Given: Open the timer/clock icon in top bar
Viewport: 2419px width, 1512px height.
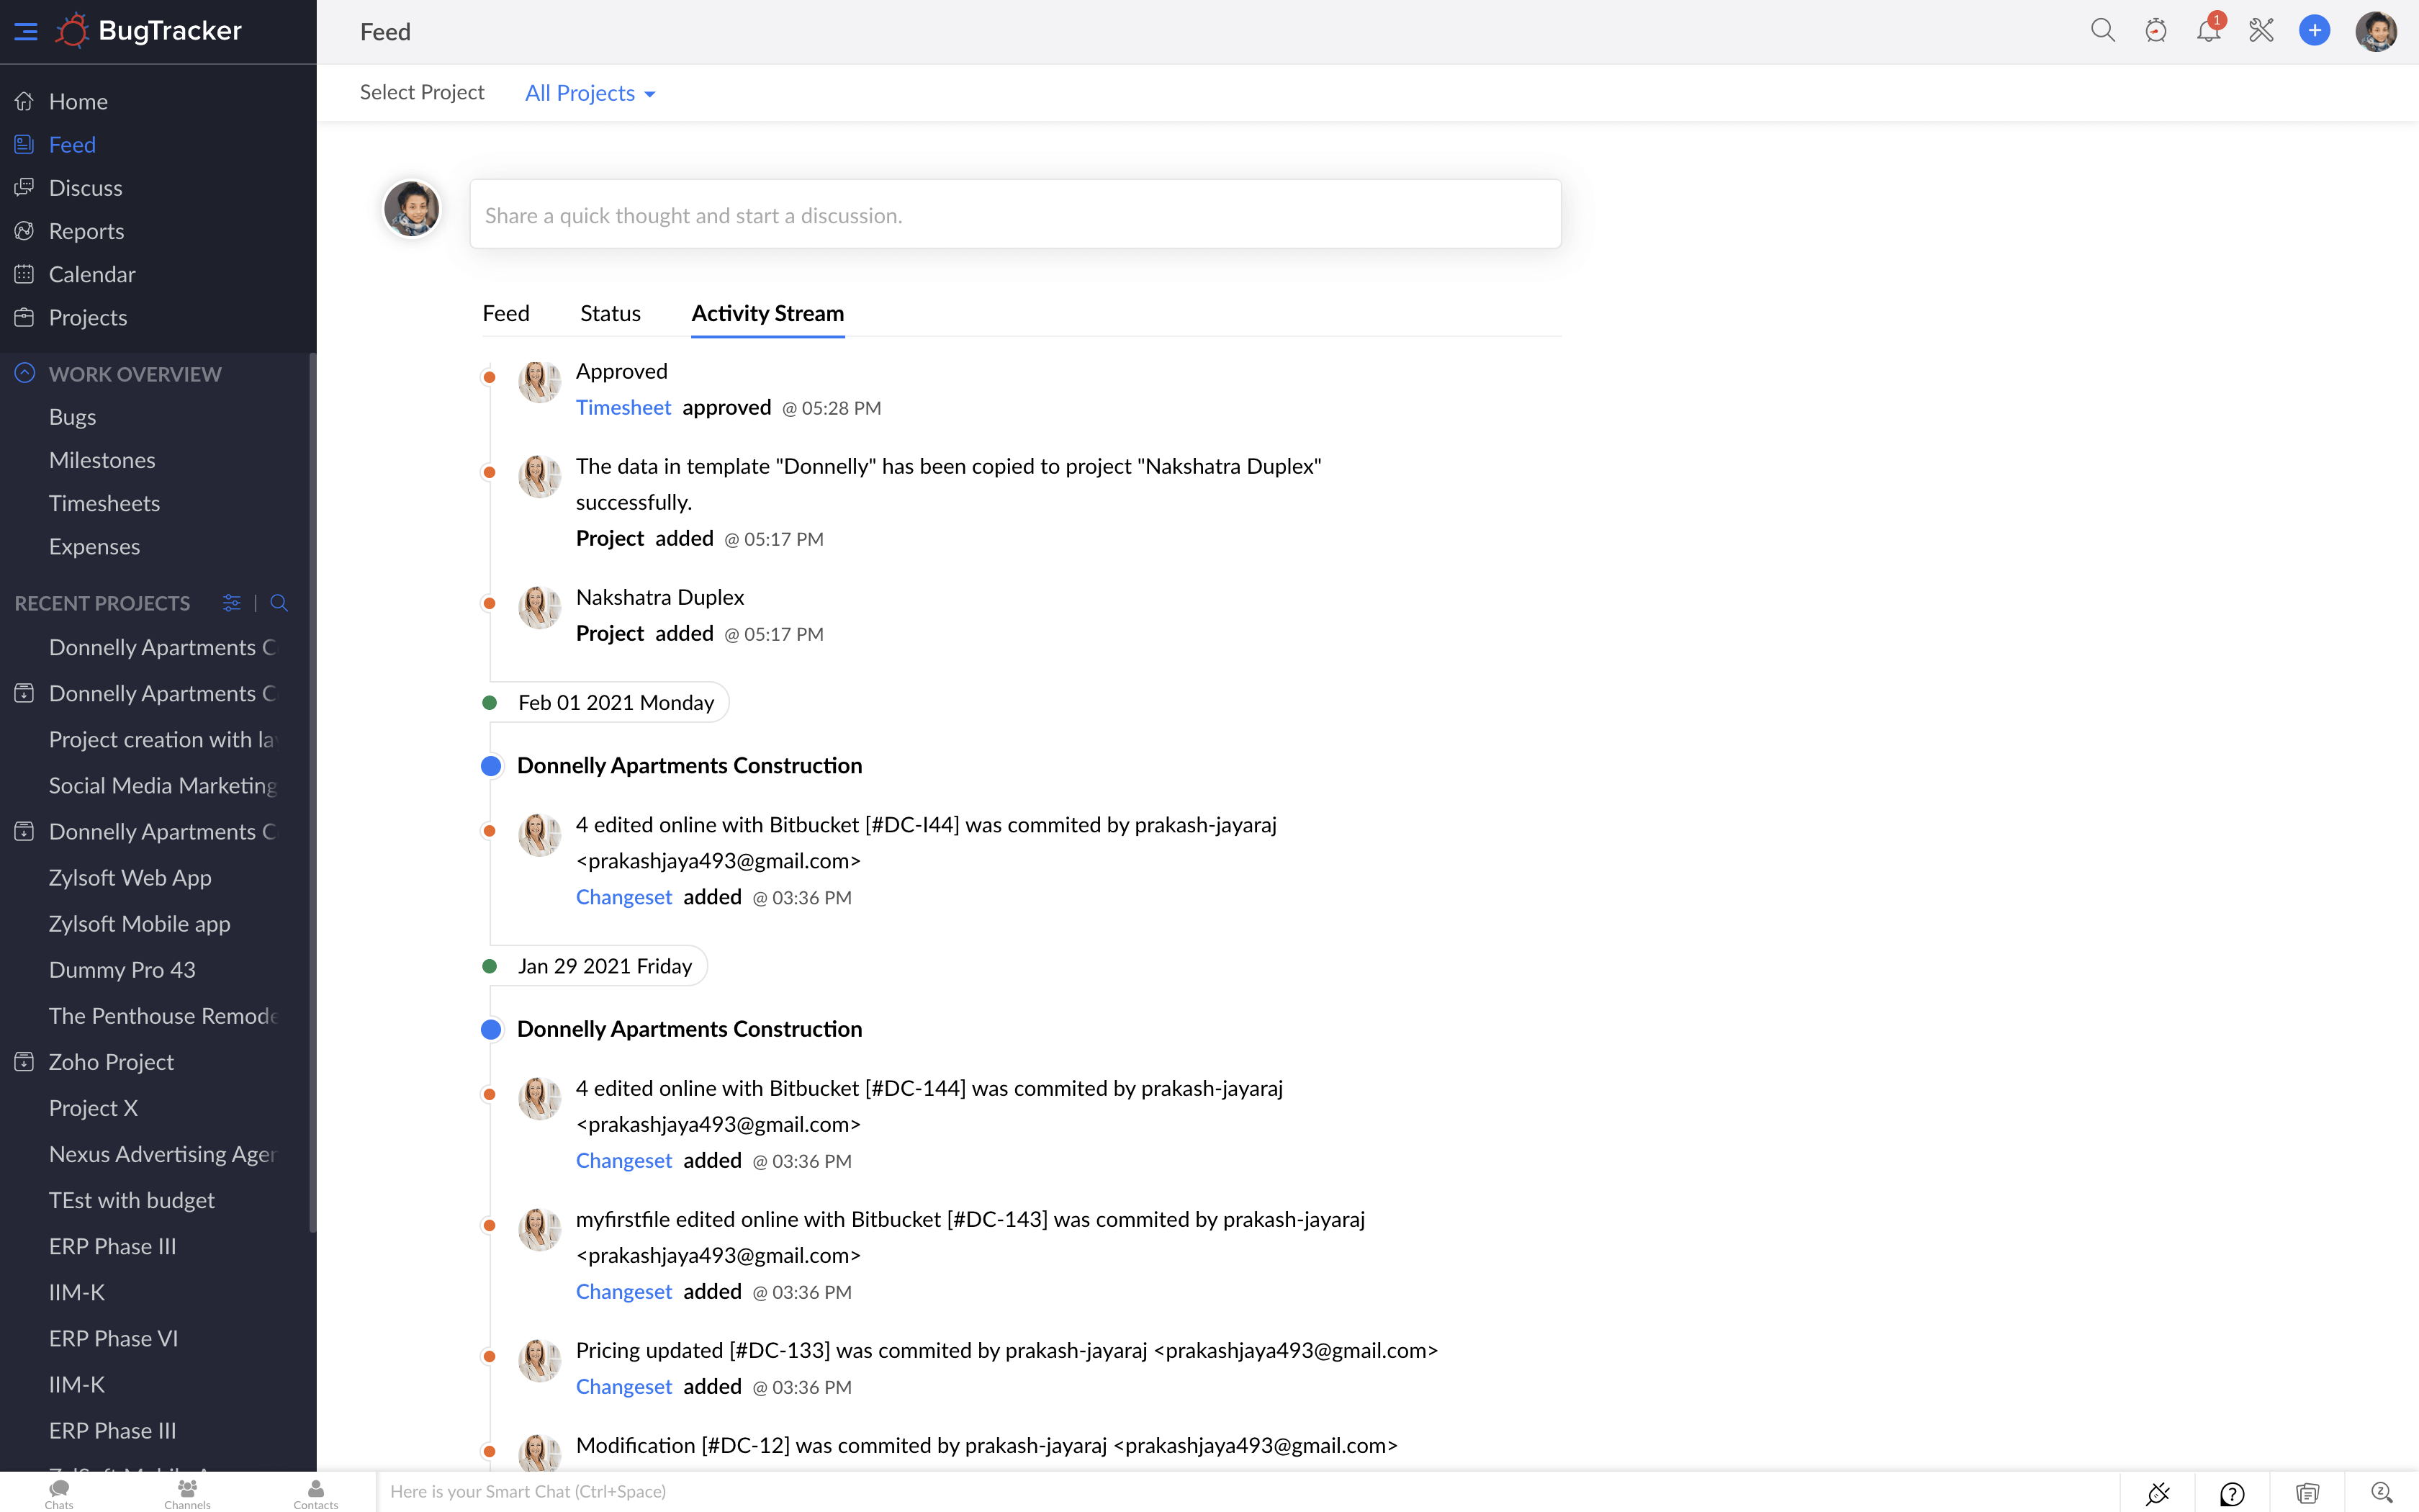Looking at the screenshot, I should [2156, 30].
